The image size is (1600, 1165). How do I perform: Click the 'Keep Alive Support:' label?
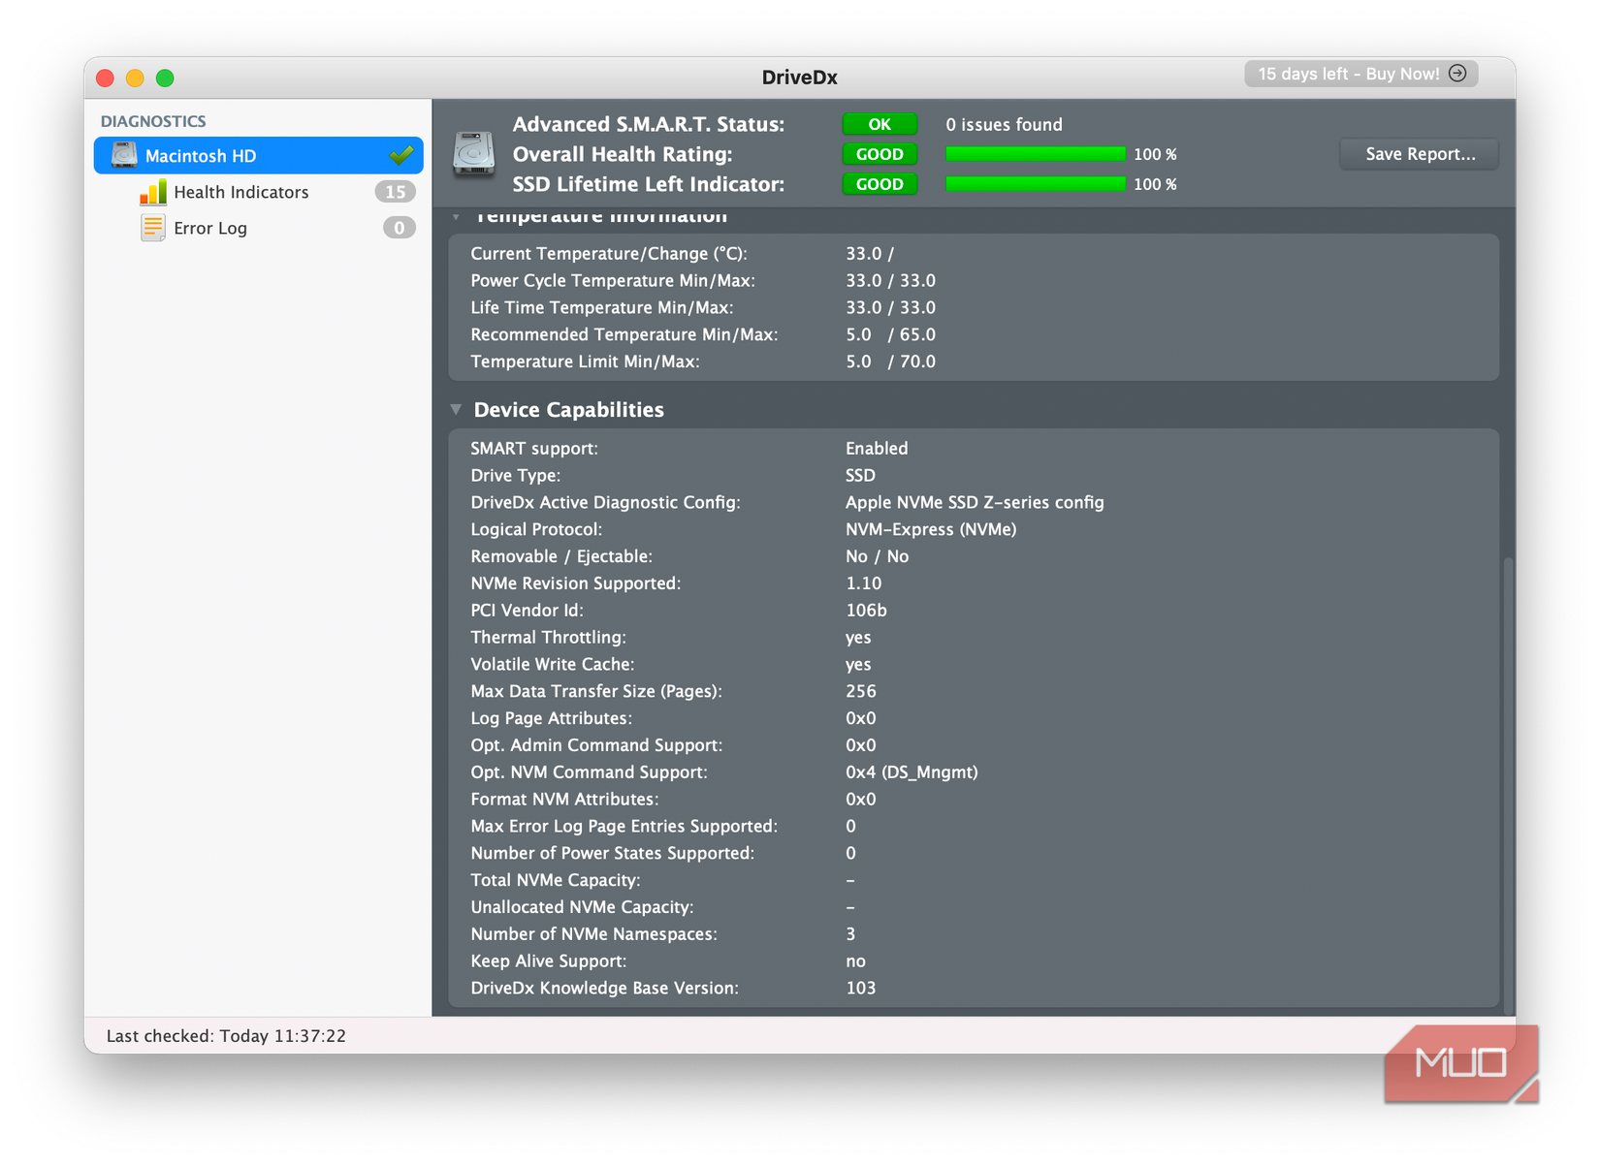tap(549, 961)
